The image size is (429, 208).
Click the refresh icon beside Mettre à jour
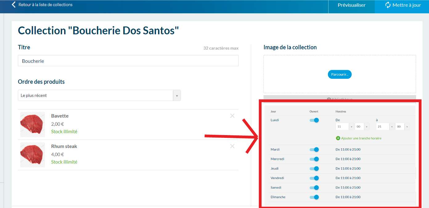[388, 5]
